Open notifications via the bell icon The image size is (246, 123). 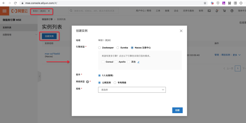point(217,11)
